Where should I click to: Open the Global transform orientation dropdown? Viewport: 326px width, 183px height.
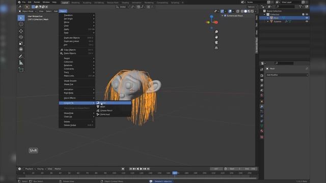[123, 7]
